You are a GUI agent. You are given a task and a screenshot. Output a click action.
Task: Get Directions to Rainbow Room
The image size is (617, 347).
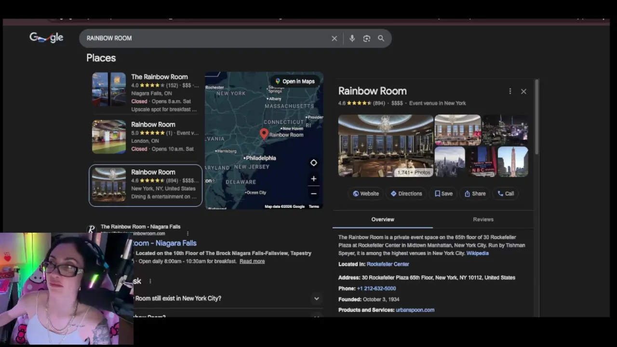point(406,194)
